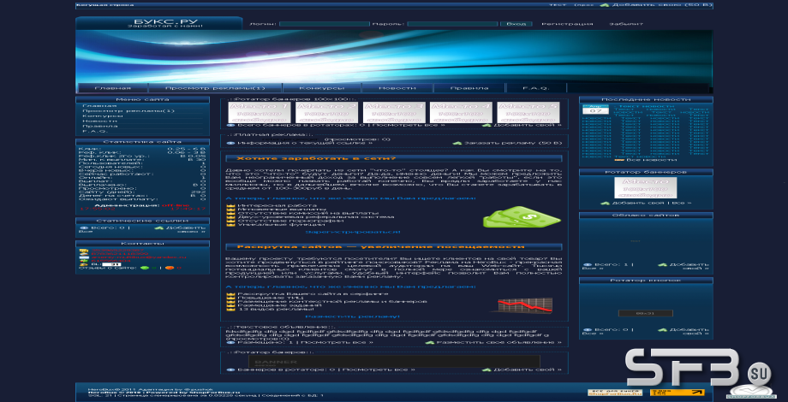Click the email address contact link
Image resolution: width=788 pixels, height=402 pixels.
(x=138, y=257)
